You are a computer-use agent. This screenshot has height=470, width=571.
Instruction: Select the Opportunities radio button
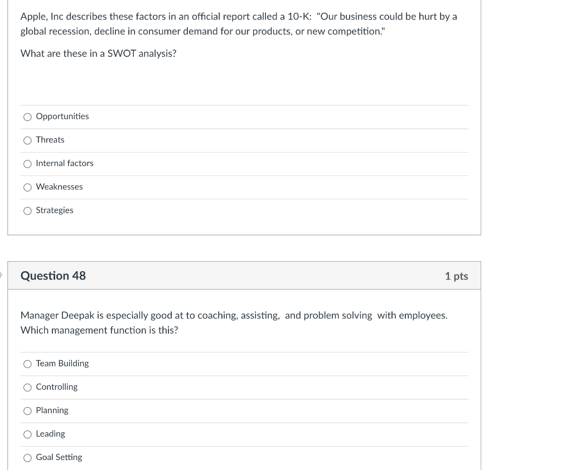tap(27, 117)
